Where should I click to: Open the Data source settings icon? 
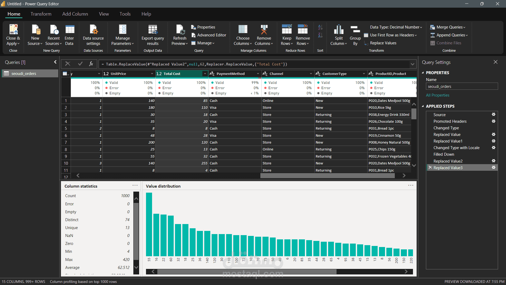(93, 30)
